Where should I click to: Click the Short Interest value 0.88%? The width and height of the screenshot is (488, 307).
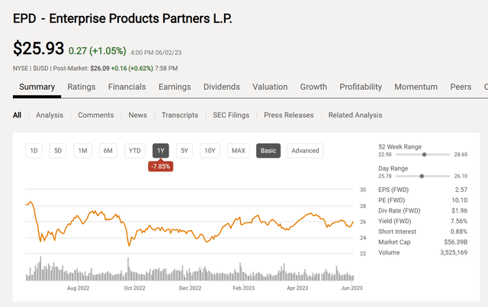(459, 232)
